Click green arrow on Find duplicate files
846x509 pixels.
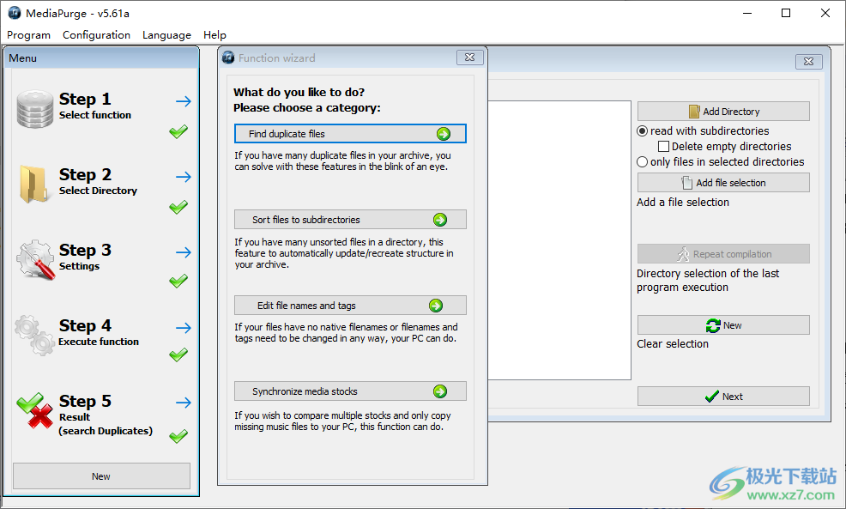(443, 134)
